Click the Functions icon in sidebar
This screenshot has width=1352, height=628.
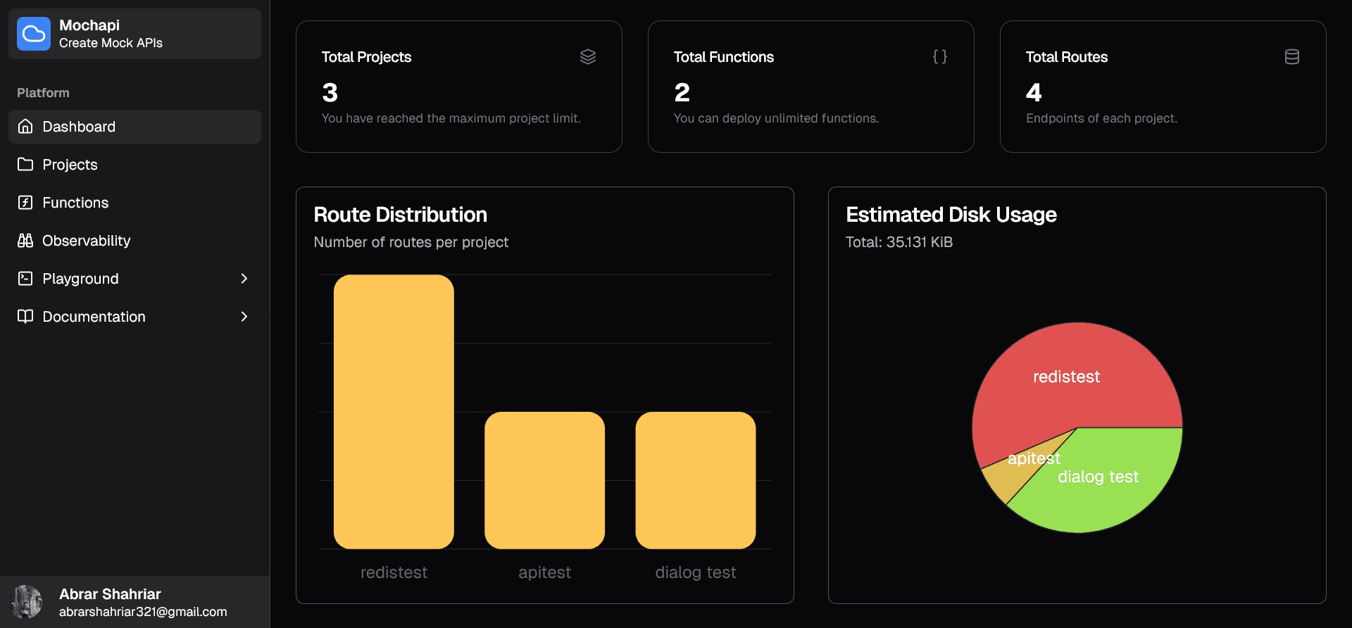[25, 203]
